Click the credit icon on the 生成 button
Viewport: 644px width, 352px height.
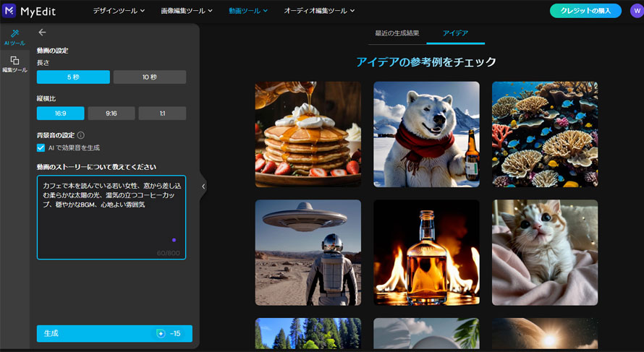[161, 333]
